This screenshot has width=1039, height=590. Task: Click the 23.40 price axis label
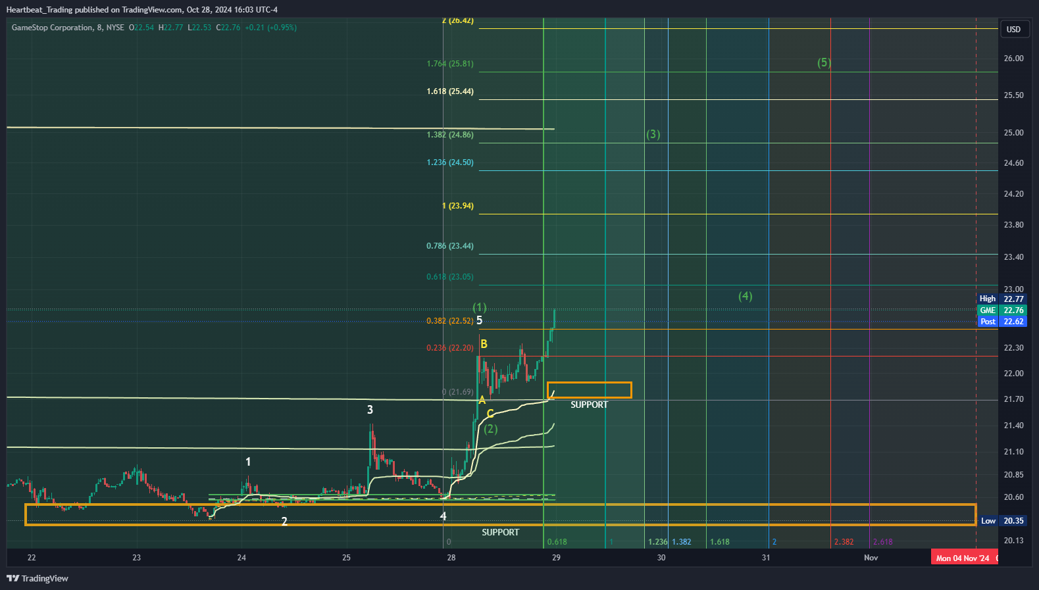[x=1013, y=257]
